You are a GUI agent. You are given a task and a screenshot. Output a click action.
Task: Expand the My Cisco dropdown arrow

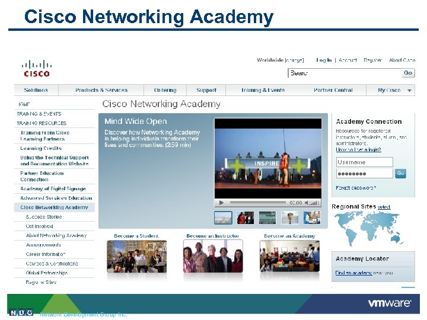pyautogui.click(x=409, y=91)
